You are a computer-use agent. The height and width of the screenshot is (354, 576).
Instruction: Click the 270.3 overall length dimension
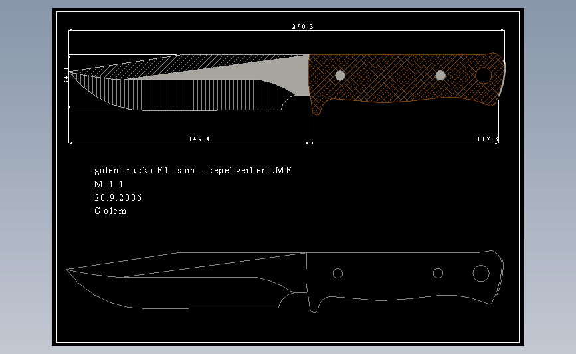tap(303, 27)
